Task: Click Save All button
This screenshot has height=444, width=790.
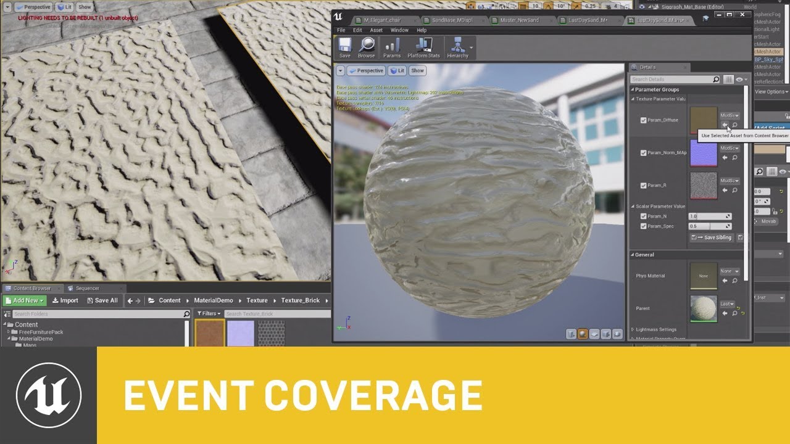Action: pyautogui.click(x=102, y=301)
